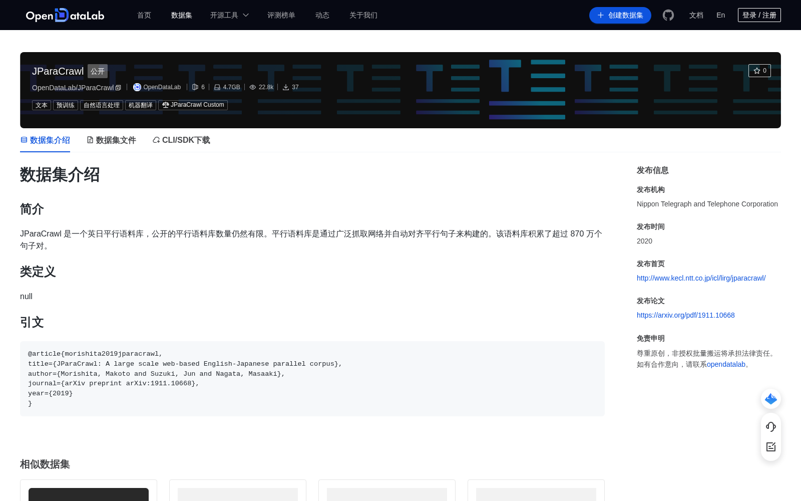Screen dimensions: 801x501
Task: Open the fourth similar dataset card
Action: (x=536, y=490)
